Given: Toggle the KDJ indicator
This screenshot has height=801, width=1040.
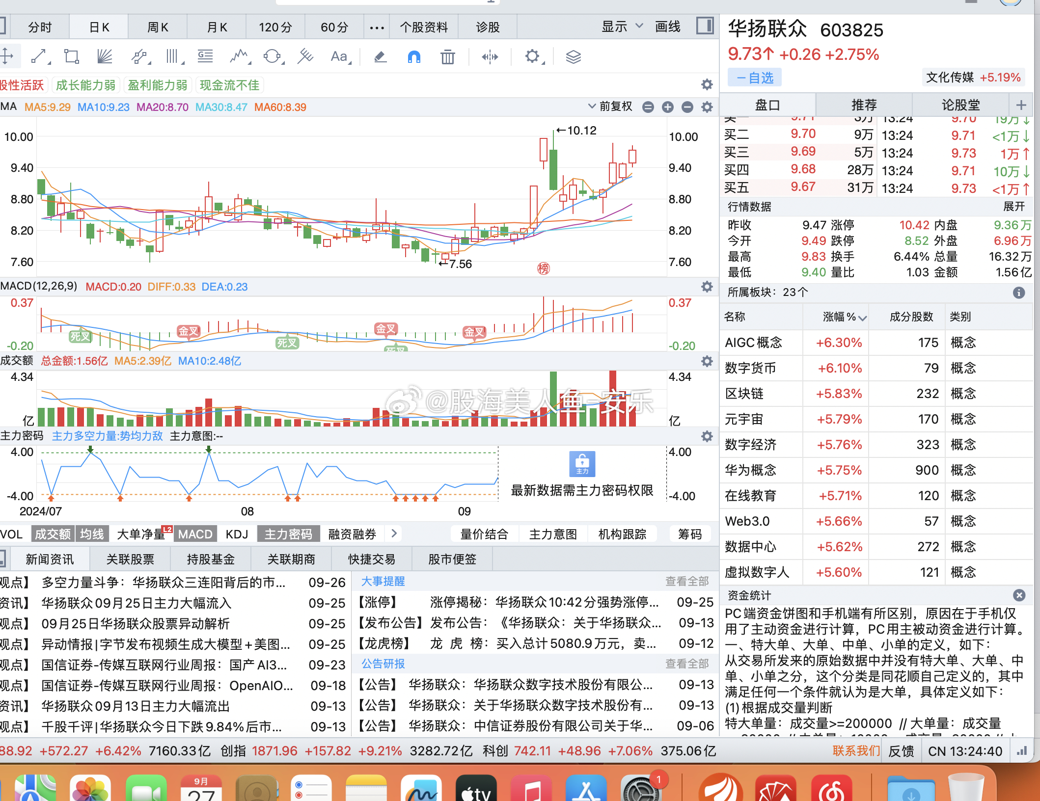Looking at the screenshot, I should 237,534.
